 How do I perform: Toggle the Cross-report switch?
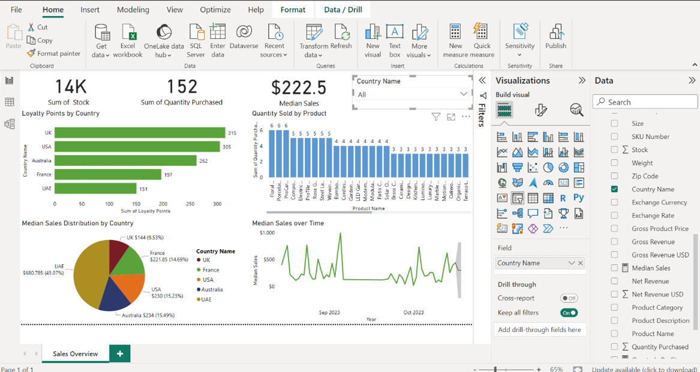tap(569, 298)
